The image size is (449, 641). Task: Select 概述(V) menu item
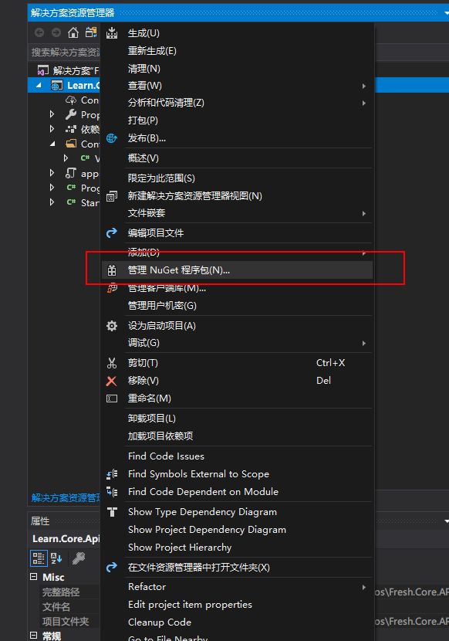(x=237, y=158)
